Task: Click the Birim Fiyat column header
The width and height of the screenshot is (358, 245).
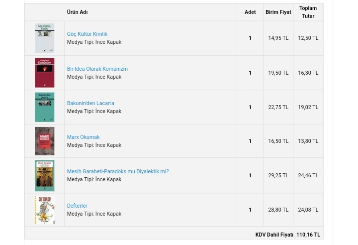Action: (x=278, y=12)
